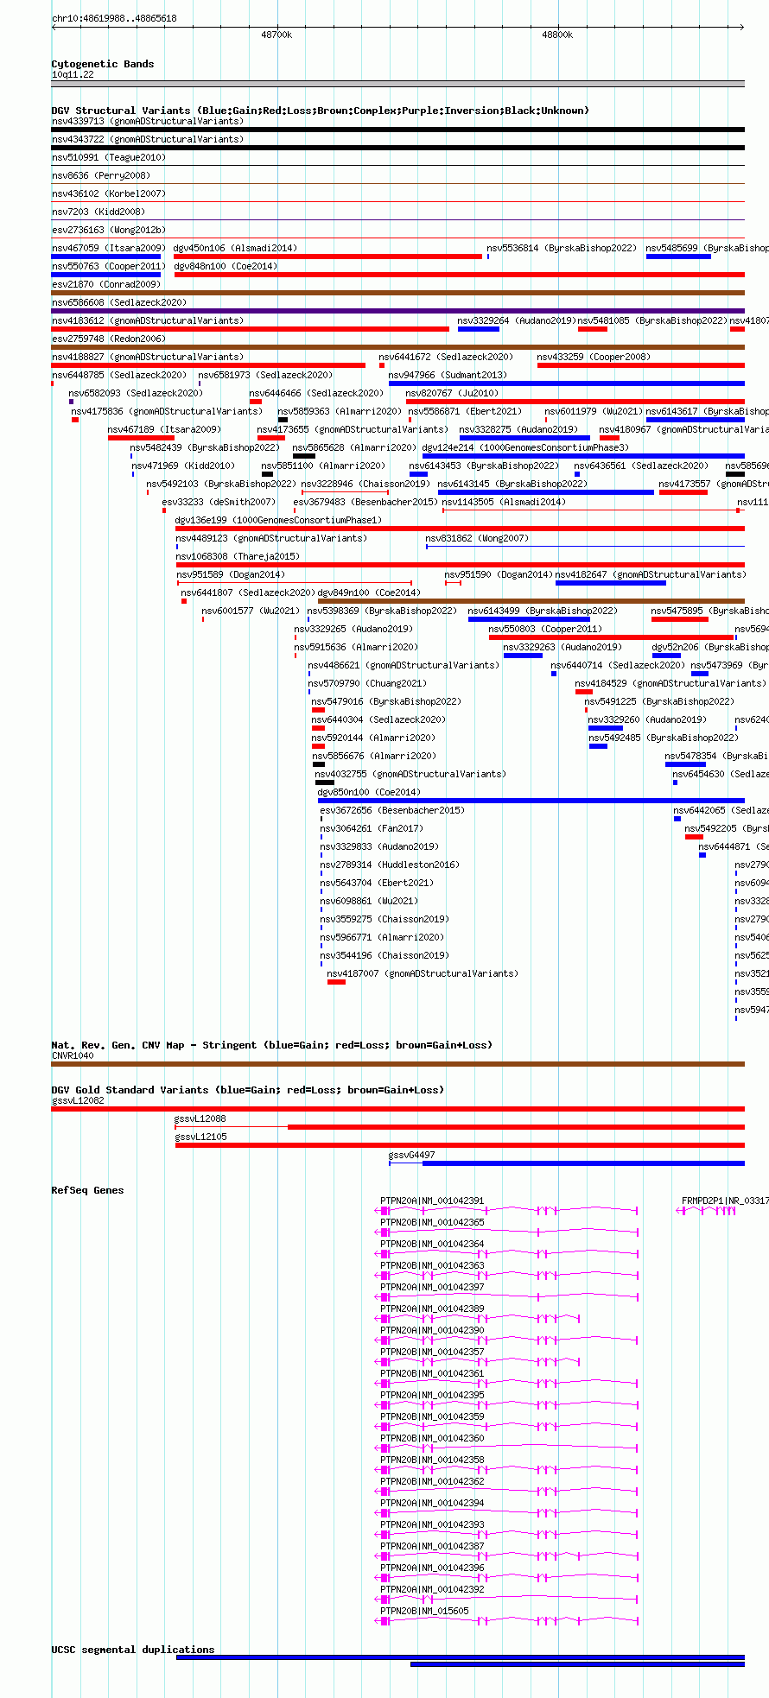Select nsv6001577 (Wu2021) label
The image size is (769, 1698).
pyautogui.click(x=251, y=611)
